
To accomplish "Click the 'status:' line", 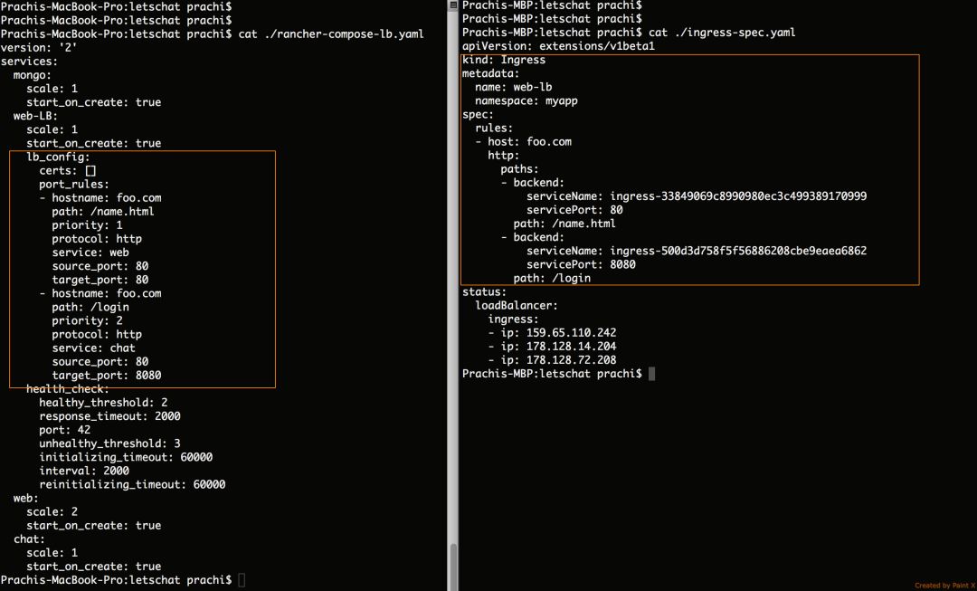I will point(484,292).
